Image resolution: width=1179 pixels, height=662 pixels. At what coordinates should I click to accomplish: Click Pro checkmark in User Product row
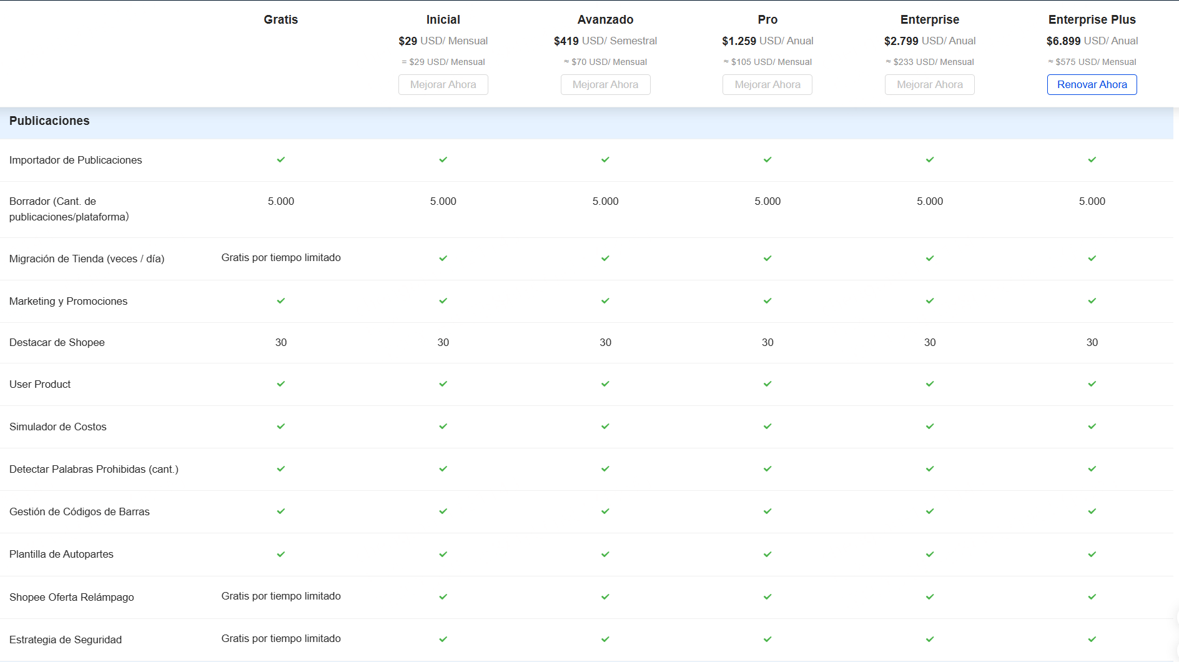pos(767,384)
